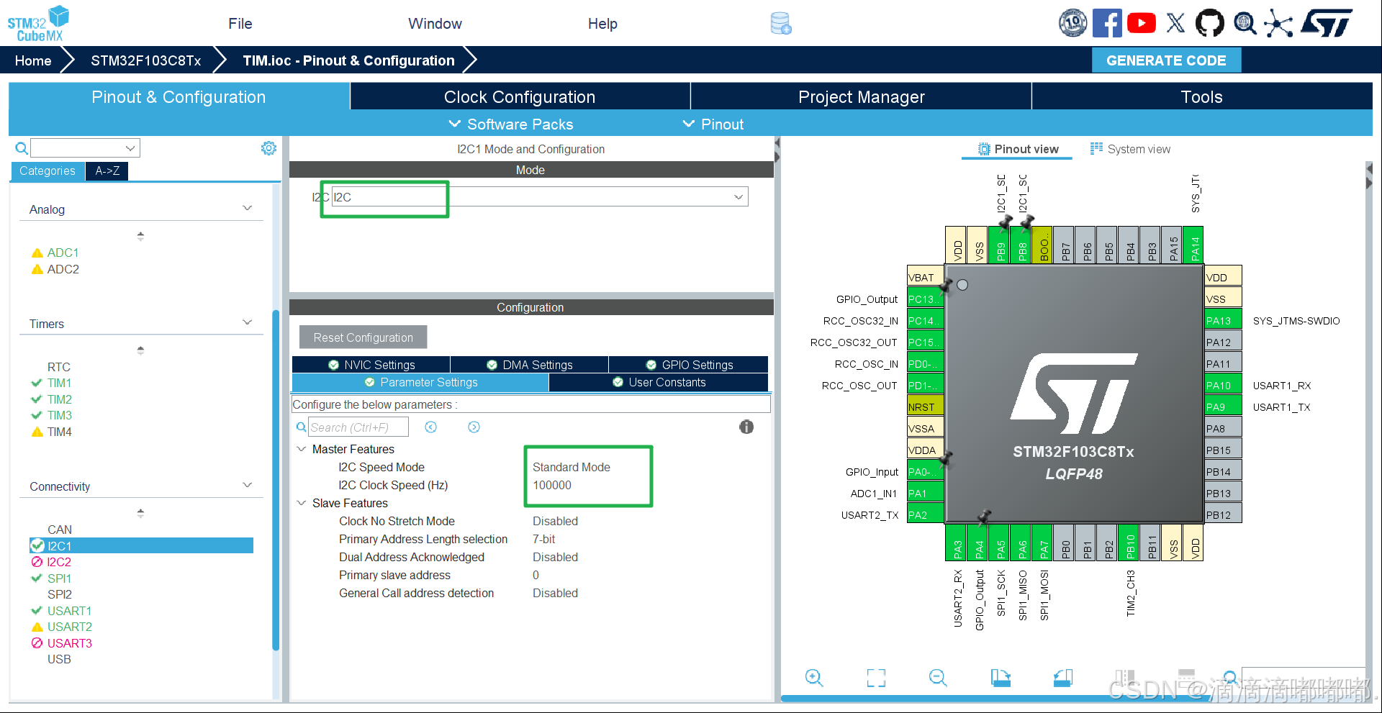Open the Help menu

click(602, 24)
